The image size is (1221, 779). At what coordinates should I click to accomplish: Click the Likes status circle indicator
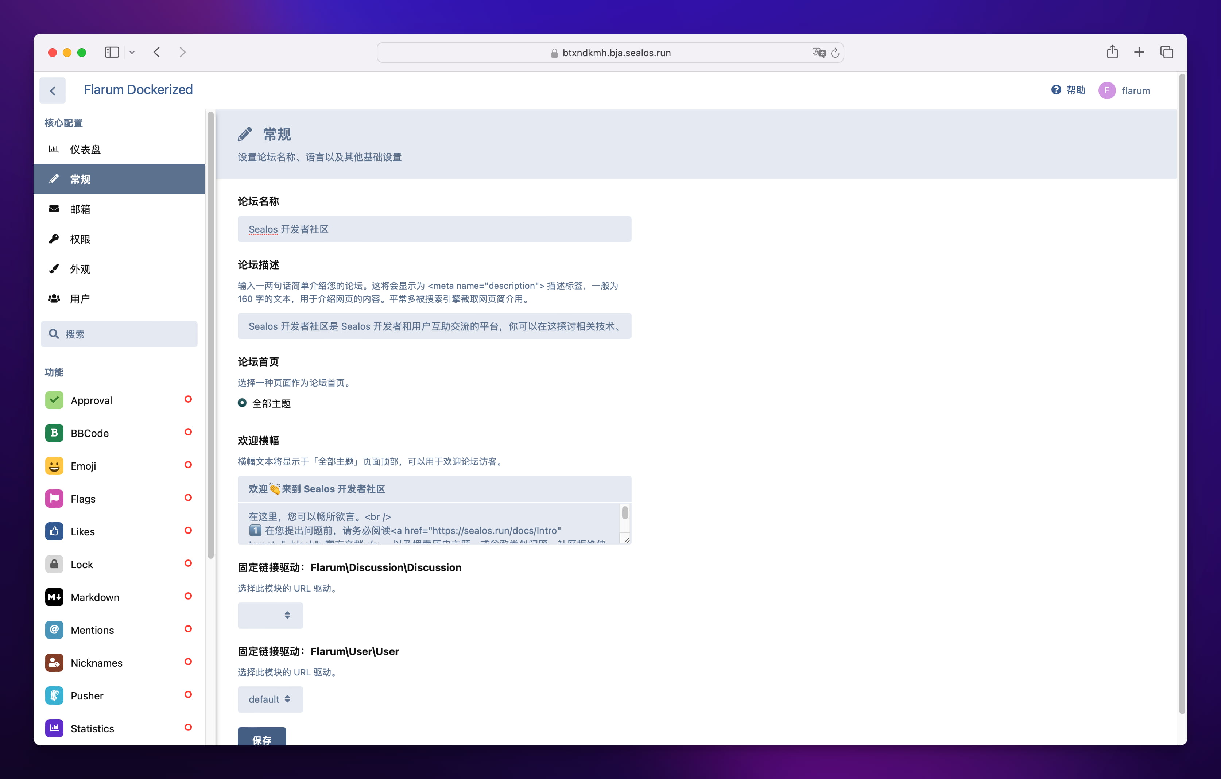188,531
